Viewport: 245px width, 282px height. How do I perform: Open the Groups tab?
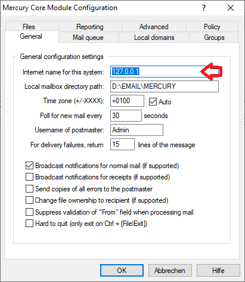pyautogui.click(x=214, y=38)
